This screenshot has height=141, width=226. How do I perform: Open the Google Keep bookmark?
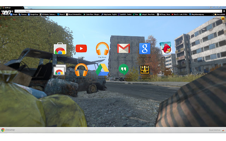pyautogui.click(x=33, y=14)
